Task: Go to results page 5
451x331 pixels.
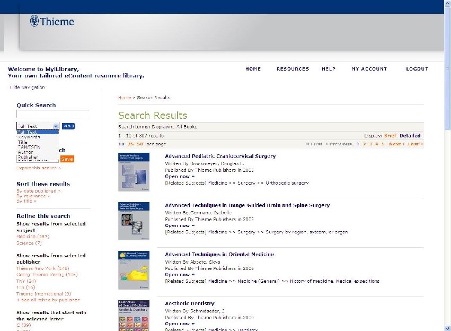Action: (383, 144)
